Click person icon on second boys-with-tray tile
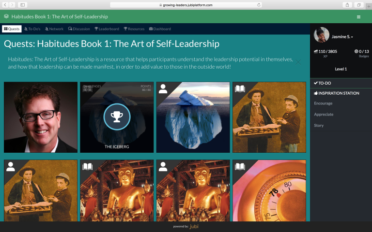 [11, 167]
